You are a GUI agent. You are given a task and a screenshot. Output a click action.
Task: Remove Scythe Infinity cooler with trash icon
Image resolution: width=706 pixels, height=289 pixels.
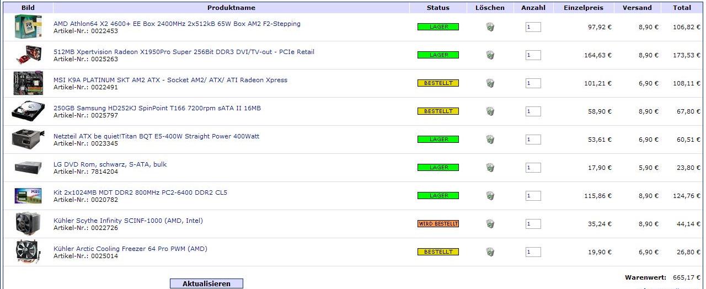click(490, 224)
